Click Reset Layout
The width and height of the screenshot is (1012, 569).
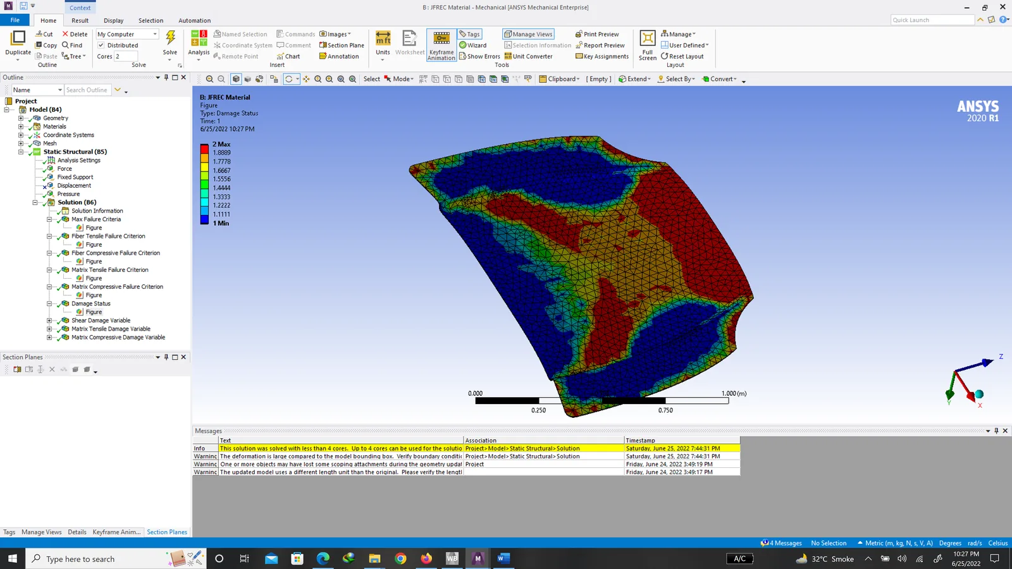tap(682, 56)
